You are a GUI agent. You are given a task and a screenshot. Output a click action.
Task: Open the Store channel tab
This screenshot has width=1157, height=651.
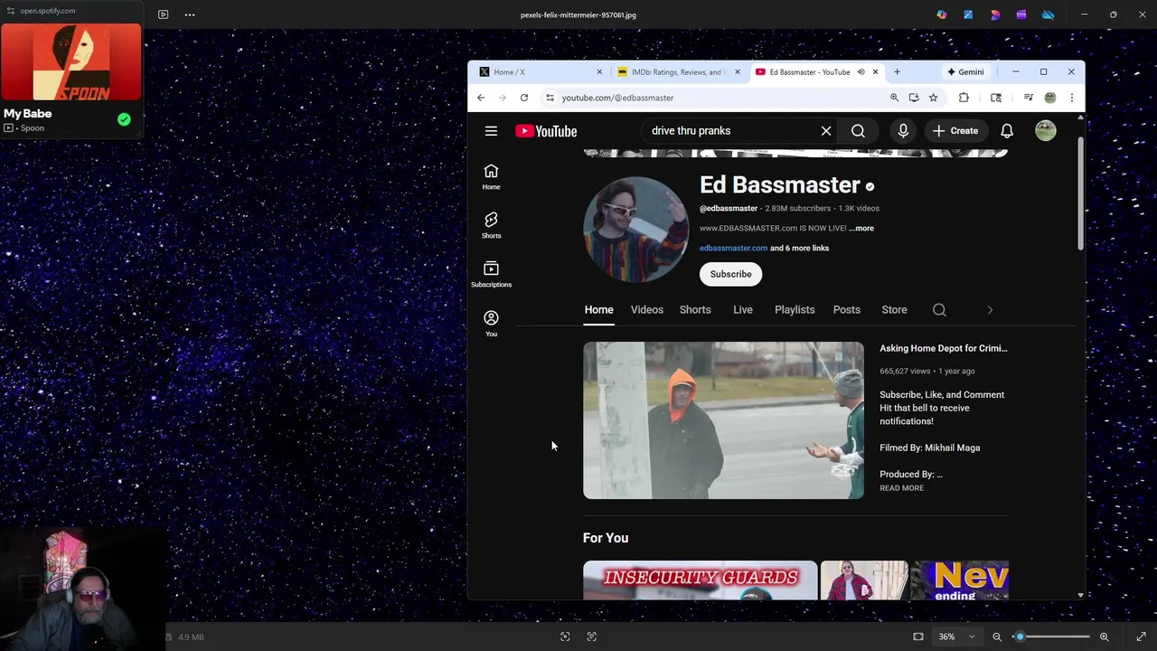tap(894, 310)
